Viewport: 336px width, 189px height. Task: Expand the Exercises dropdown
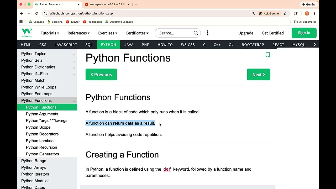click(108, 33)
